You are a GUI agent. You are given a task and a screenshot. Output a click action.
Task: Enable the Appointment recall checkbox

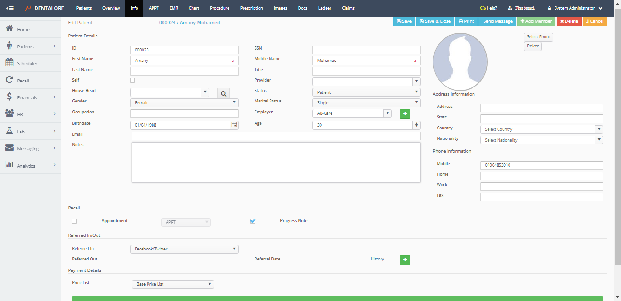[75, 221]
